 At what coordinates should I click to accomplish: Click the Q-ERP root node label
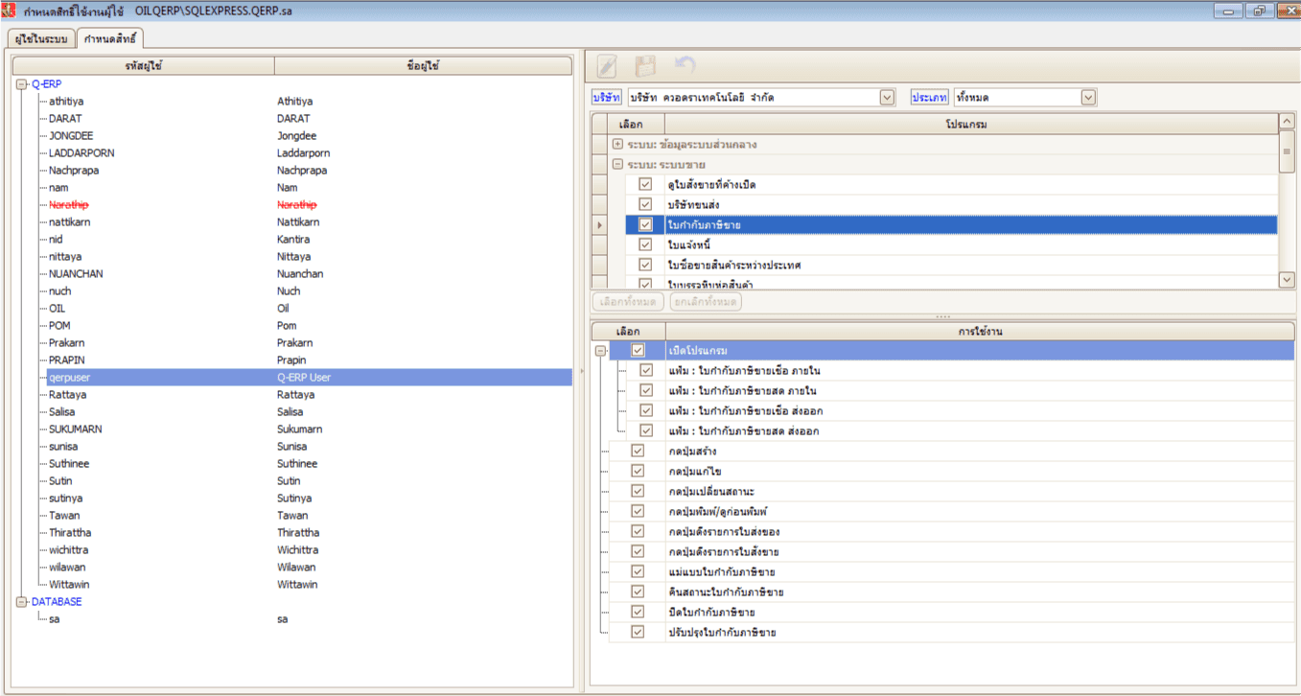pos(47,84)
